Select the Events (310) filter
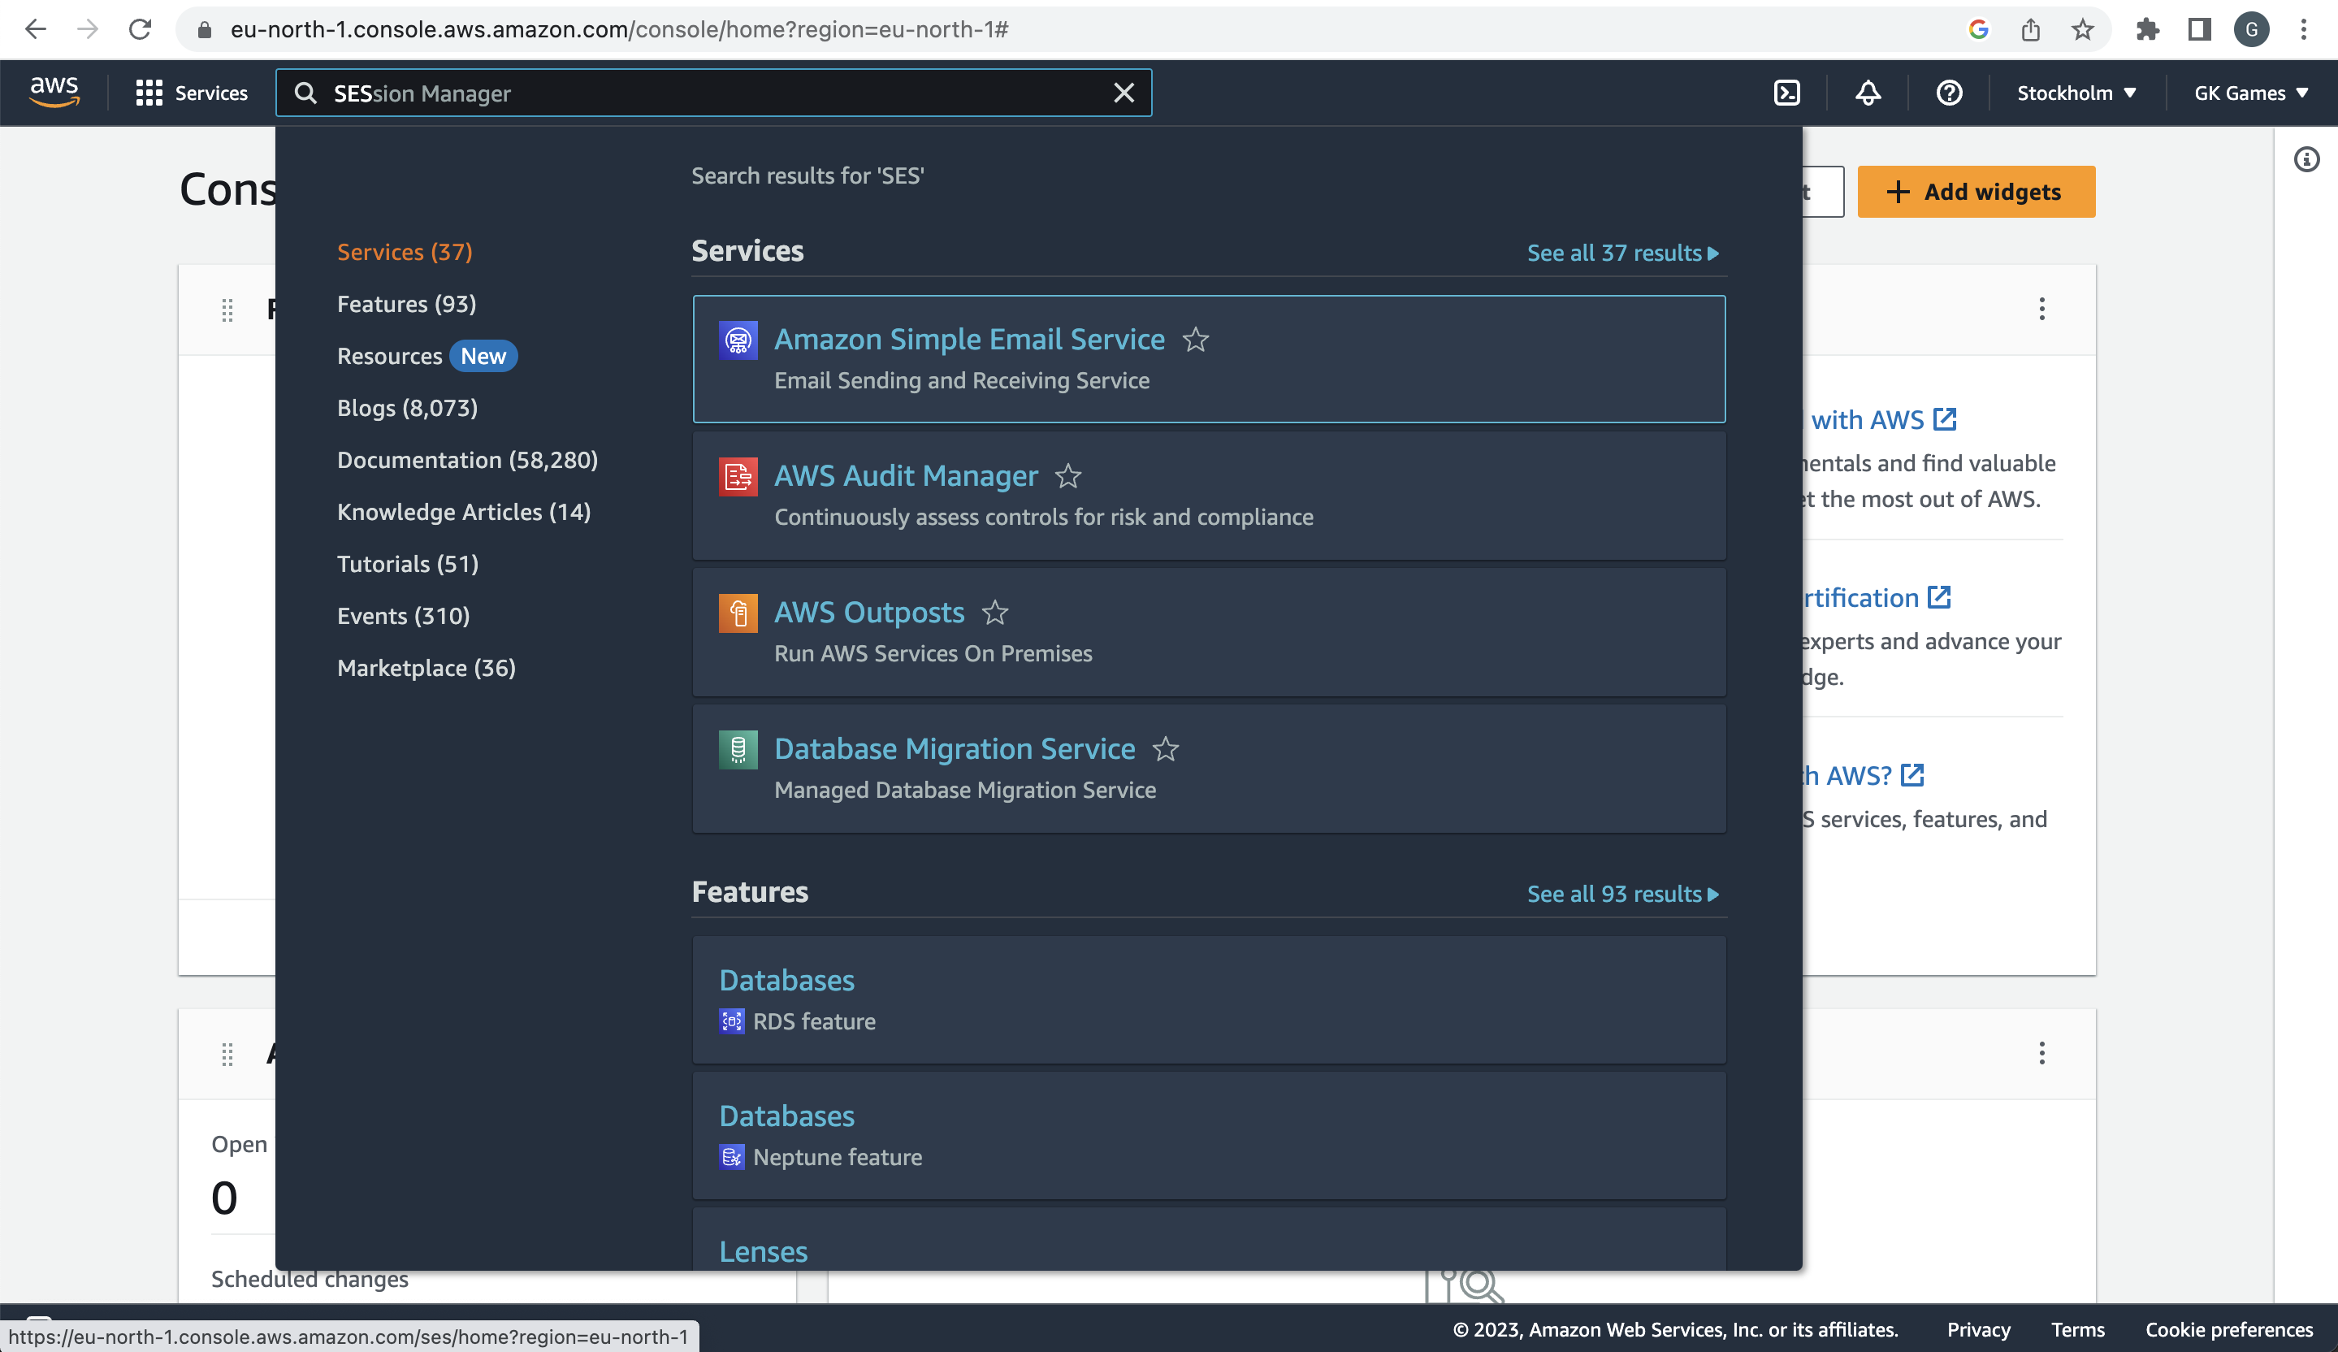2338x1352 pixels. click(x=403, y=615)
